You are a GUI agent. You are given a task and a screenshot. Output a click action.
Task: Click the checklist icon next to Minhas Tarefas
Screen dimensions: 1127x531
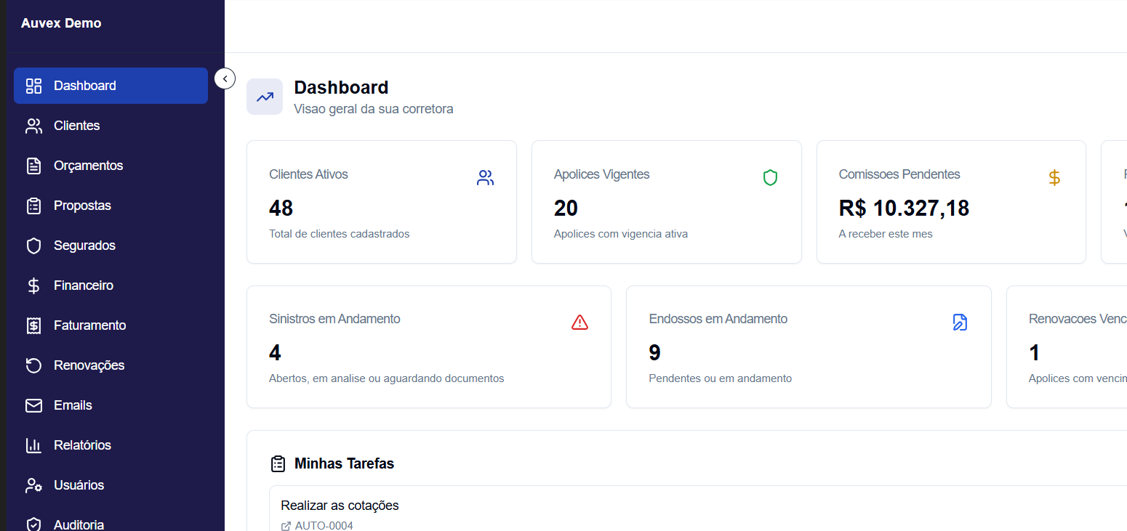[x=278, y=463]
